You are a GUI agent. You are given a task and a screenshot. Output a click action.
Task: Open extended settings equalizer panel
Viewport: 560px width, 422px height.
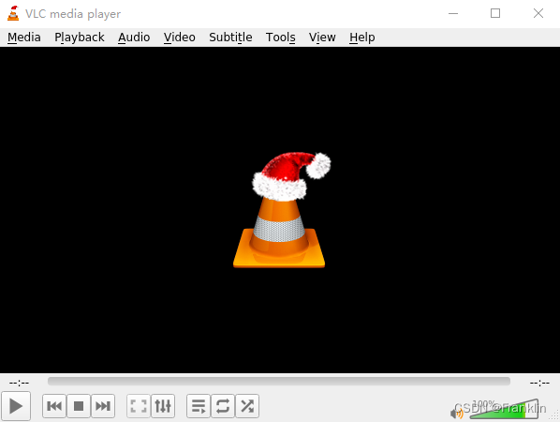pyautogui.click(x=163, y=406)
